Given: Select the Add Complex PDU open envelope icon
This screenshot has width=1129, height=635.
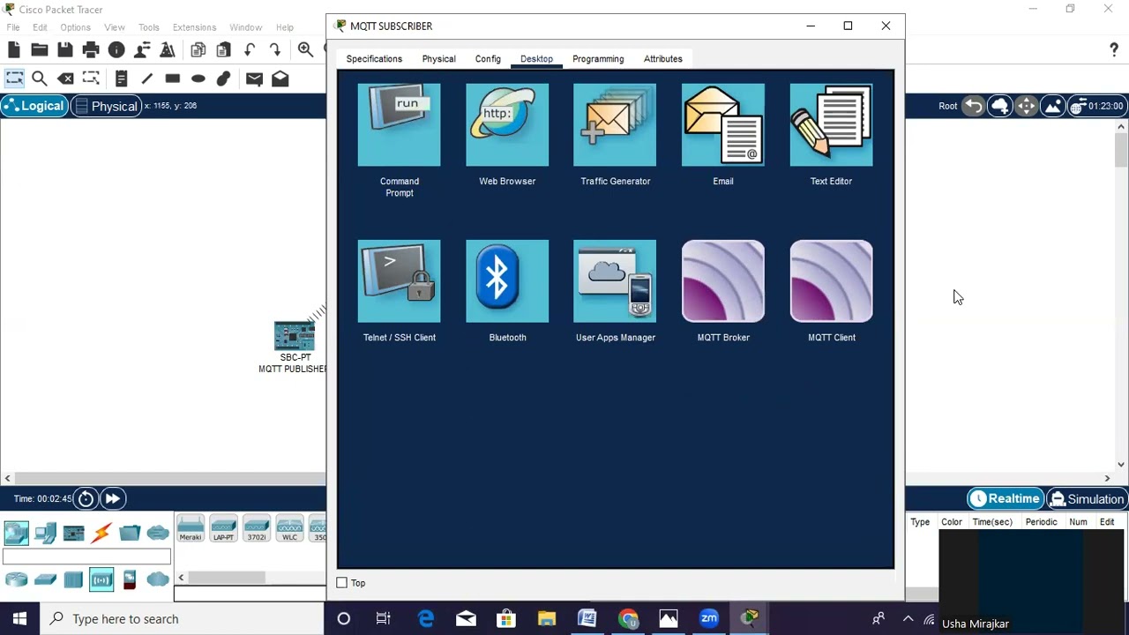Looking at the screenshot, I should 280,78.
